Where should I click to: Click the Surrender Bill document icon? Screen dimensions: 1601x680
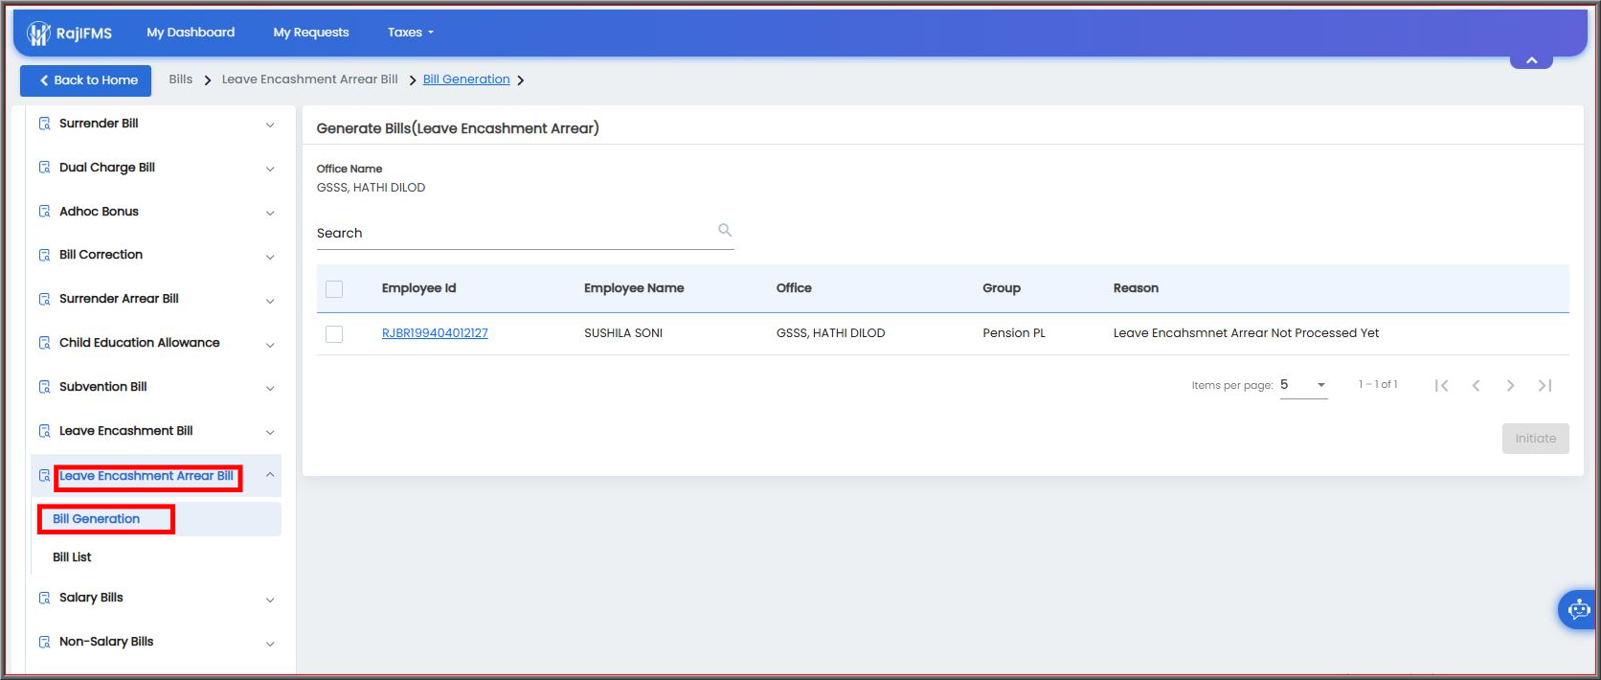[x=44, y=124]
